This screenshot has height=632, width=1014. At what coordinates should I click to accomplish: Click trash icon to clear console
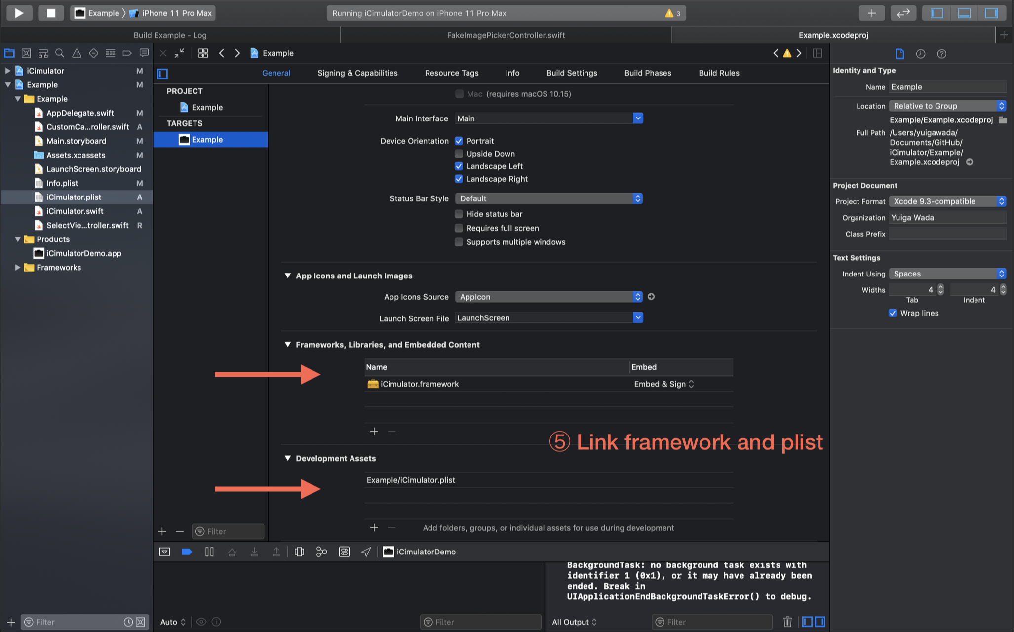(787, 622)
